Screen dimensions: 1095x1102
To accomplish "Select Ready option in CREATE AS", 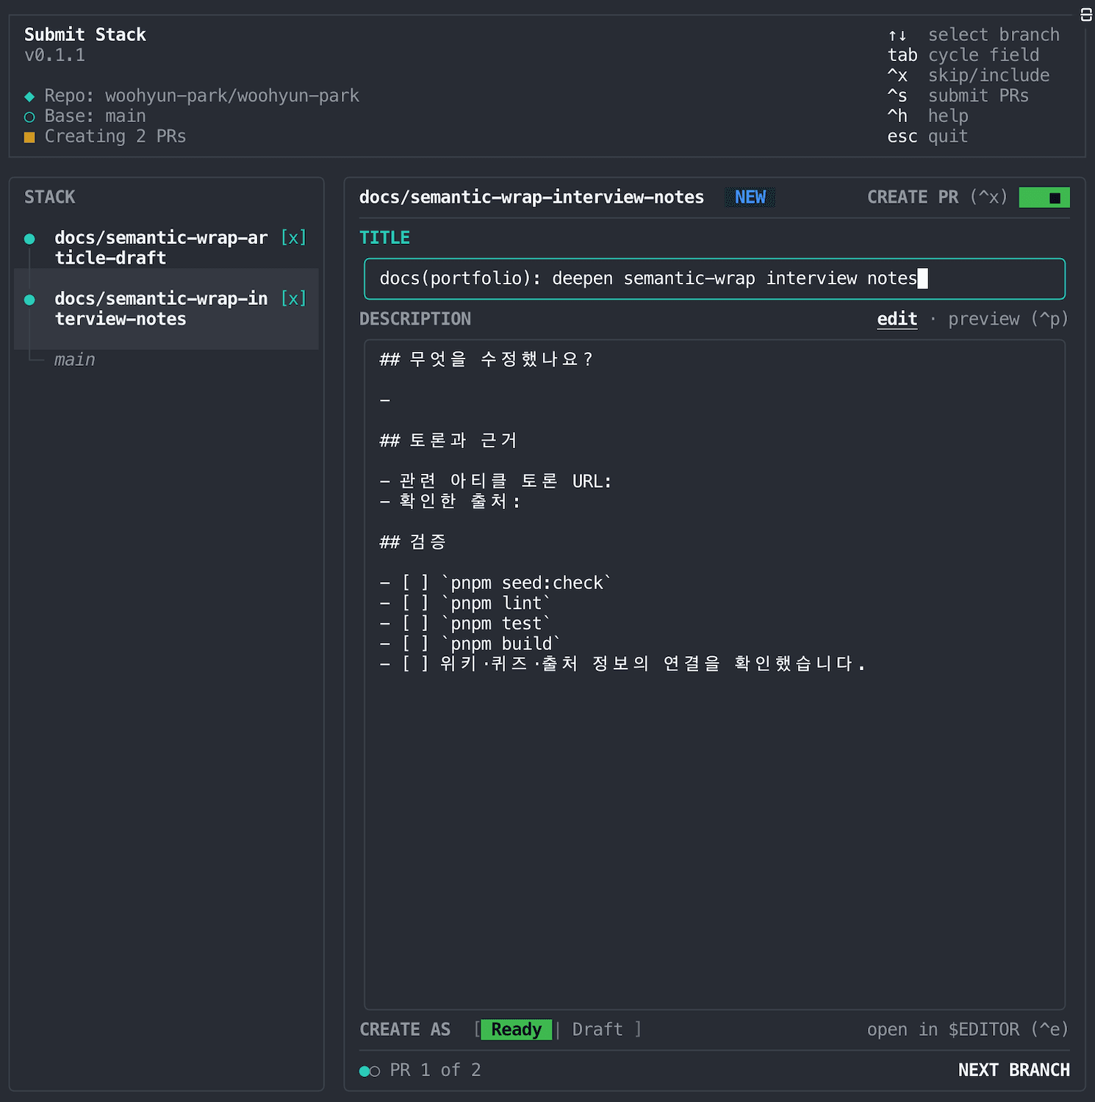I will pyautogui.click(x=516, y=1029).
